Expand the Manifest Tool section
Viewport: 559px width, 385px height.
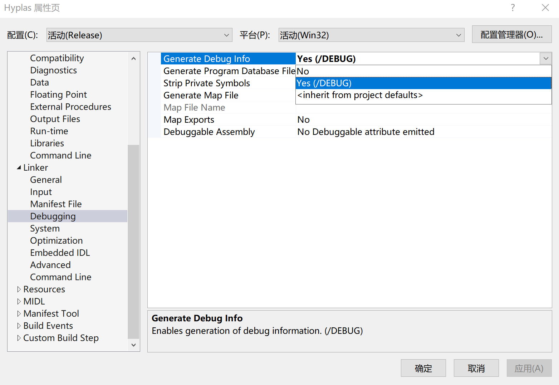(19, 313)
